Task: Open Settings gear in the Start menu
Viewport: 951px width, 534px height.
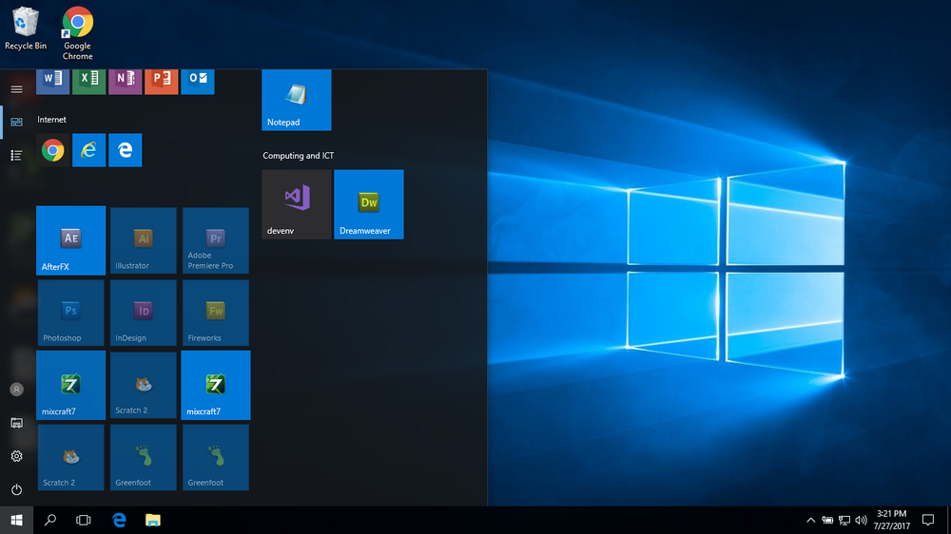Action: (16, 456)
